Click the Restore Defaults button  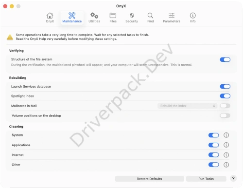[149, 179]
